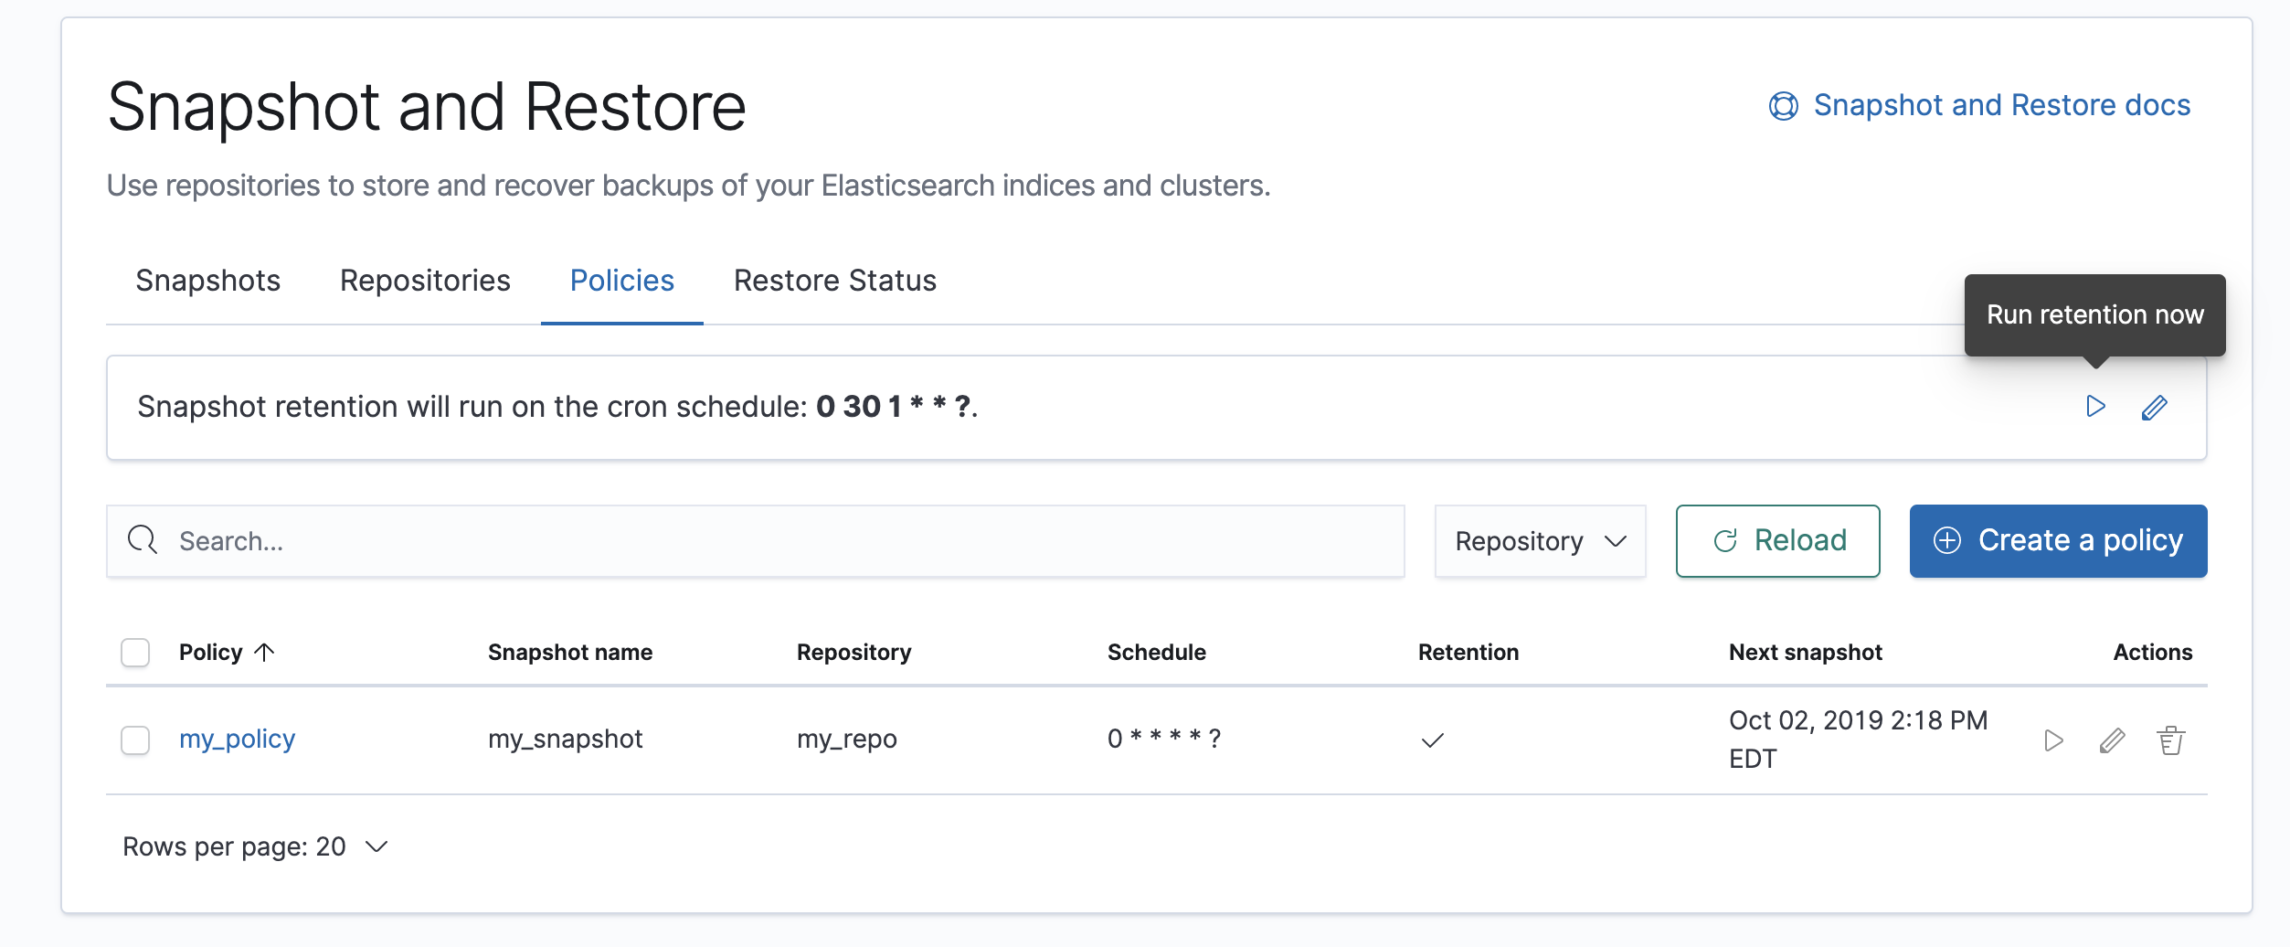The image size is (2290, 947).
Task: Toggle the select-all policies checkbox
Action: point(135,653)
